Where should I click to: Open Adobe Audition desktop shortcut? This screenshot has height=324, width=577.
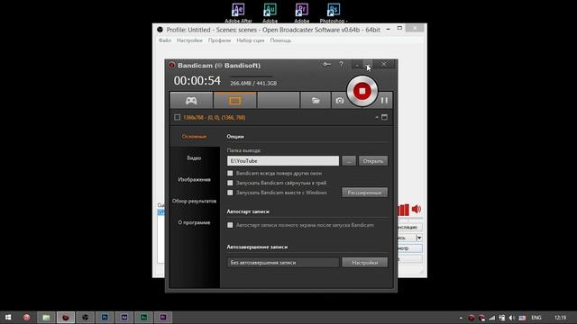[270, 13]
